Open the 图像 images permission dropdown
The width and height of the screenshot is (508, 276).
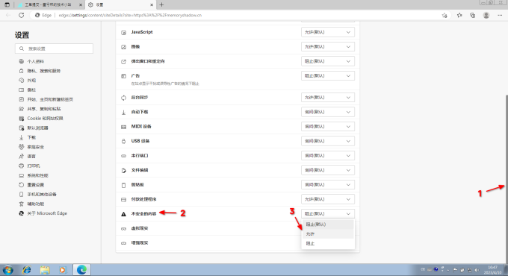point(327,46)
